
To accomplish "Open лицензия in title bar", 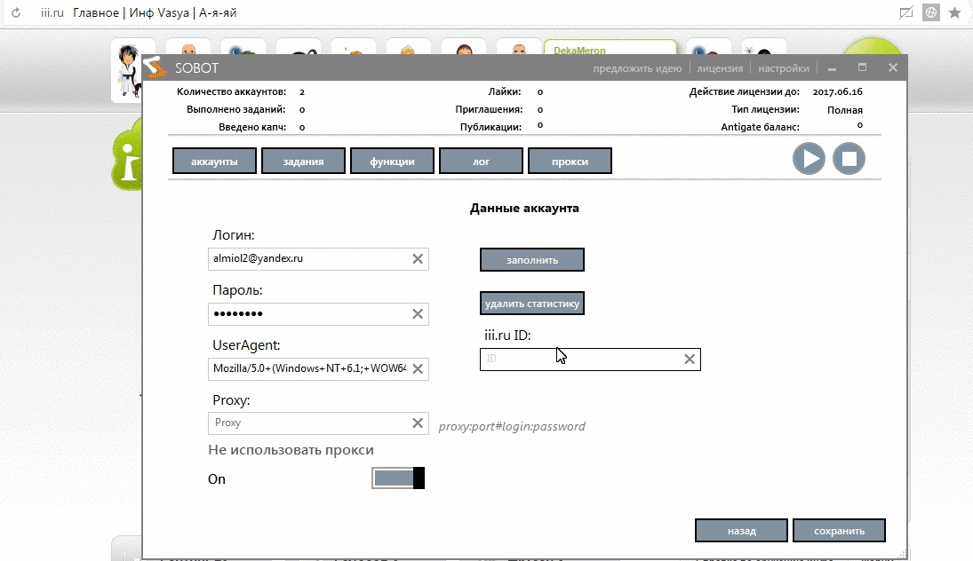I will coord(720,68).
